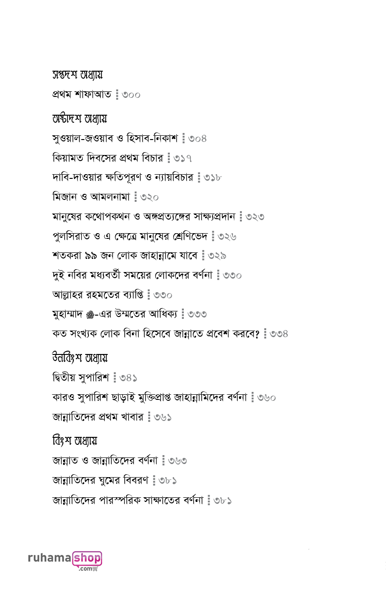Open মানুষের কথোপকথন ও অঙ্গপ্রত্যঙ্গের সাক্ষ্যপ্রদান

[144, 217]
